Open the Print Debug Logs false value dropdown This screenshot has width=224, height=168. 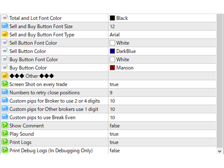coord(162,150)
